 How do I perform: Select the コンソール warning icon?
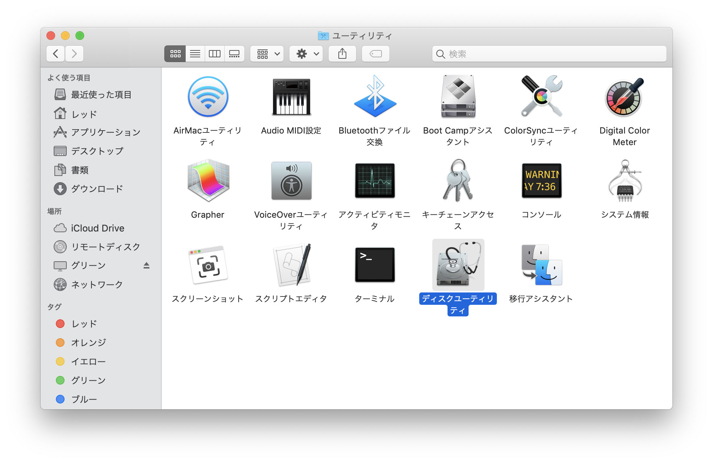click(541, 180)
